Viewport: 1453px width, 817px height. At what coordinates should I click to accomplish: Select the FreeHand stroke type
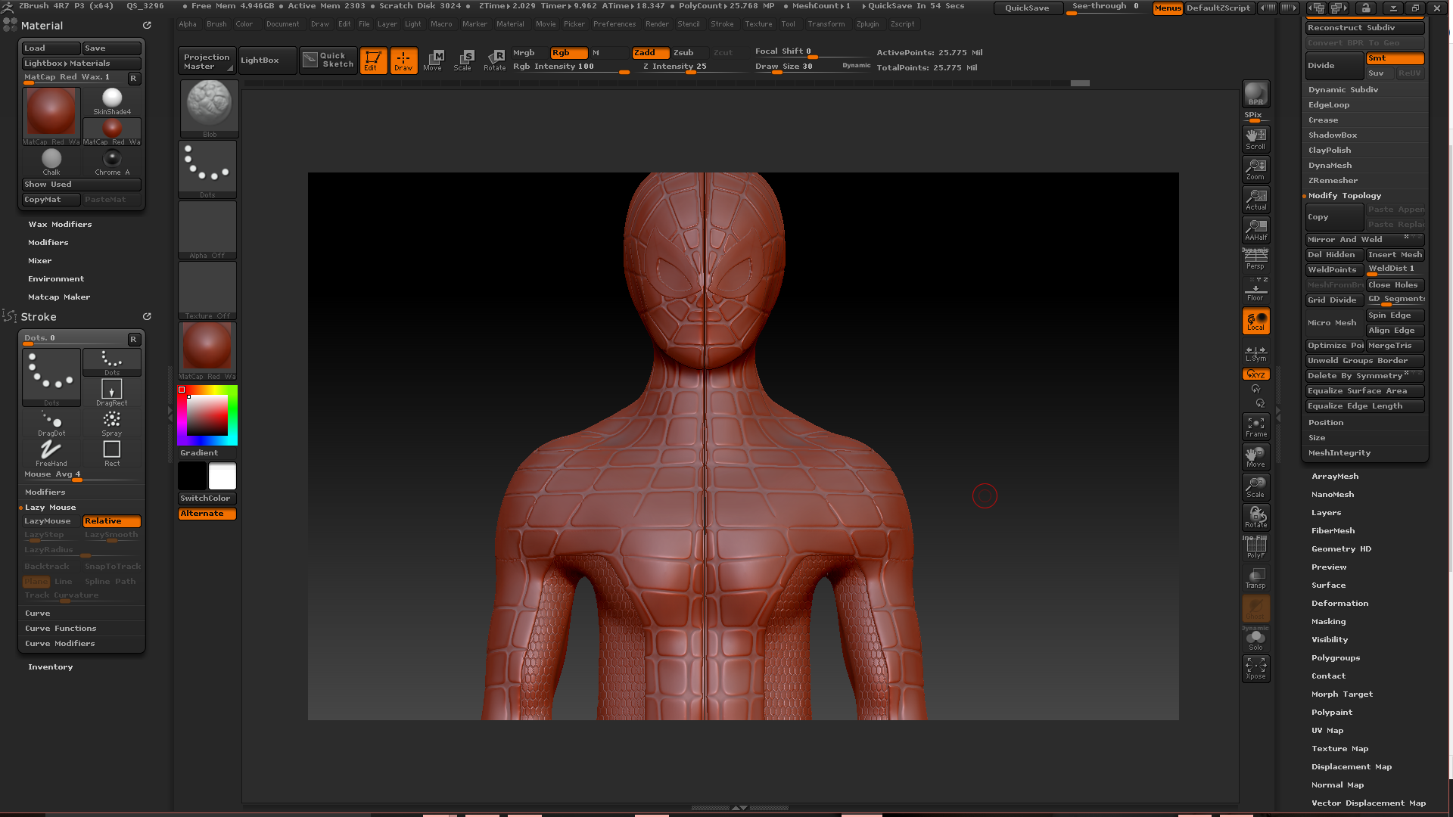click(51, 453)
